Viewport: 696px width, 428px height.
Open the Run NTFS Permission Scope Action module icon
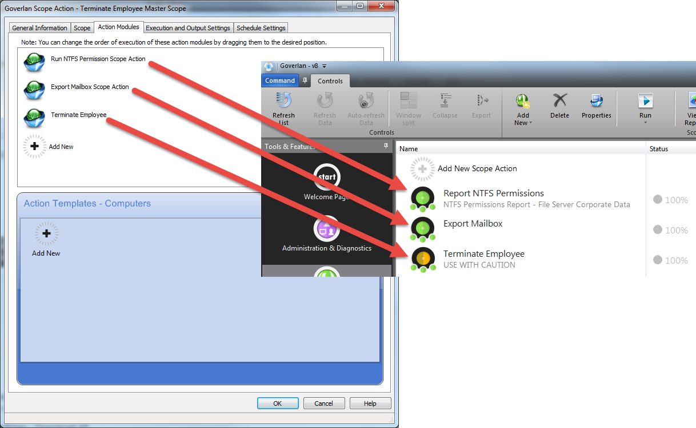coord(34,61)
